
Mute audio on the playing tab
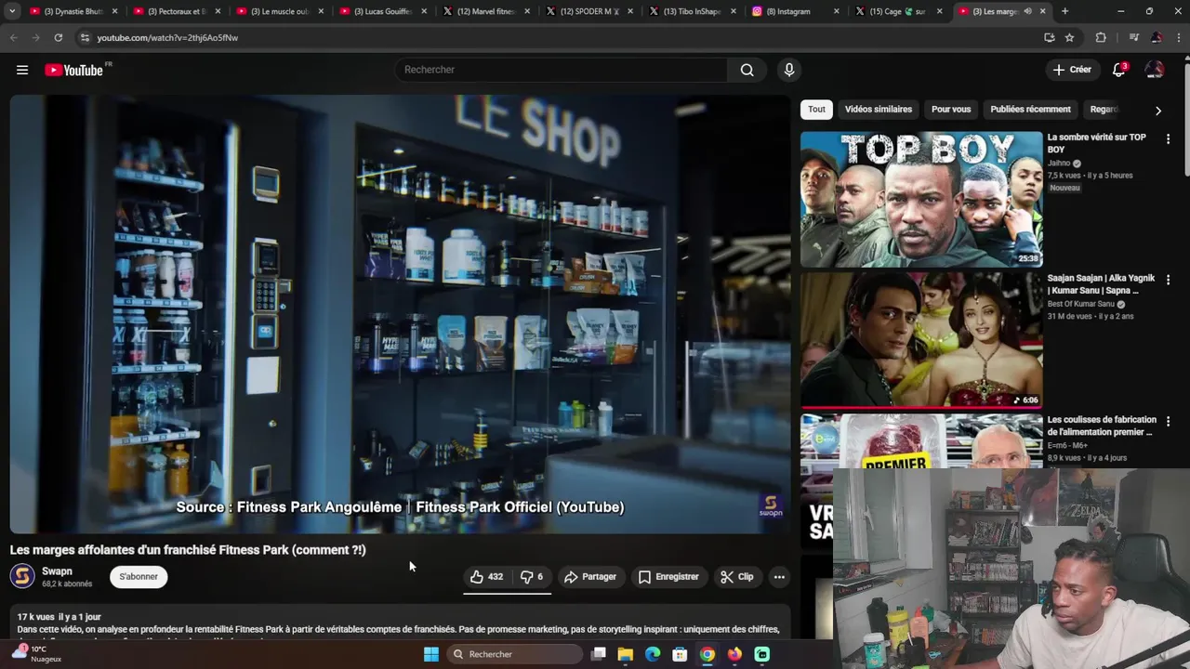click(x=1027, y=11)
